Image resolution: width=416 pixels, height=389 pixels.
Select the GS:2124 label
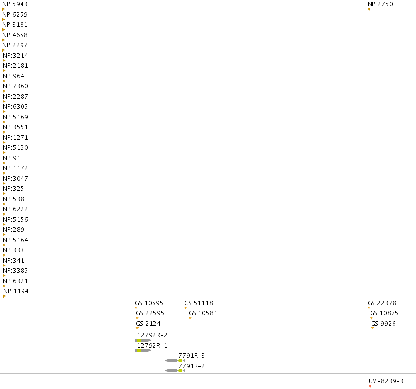tap(148, 324)
